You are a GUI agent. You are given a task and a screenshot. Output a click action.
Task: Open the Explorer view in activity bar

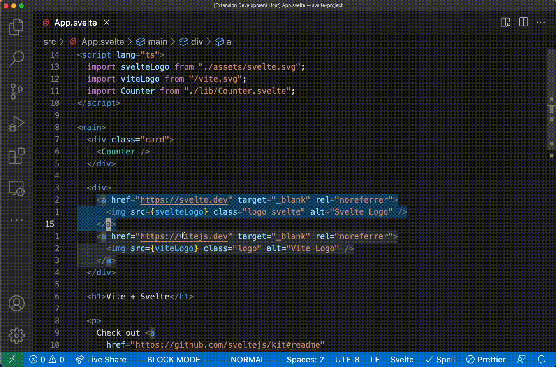[x=16, y=27]
